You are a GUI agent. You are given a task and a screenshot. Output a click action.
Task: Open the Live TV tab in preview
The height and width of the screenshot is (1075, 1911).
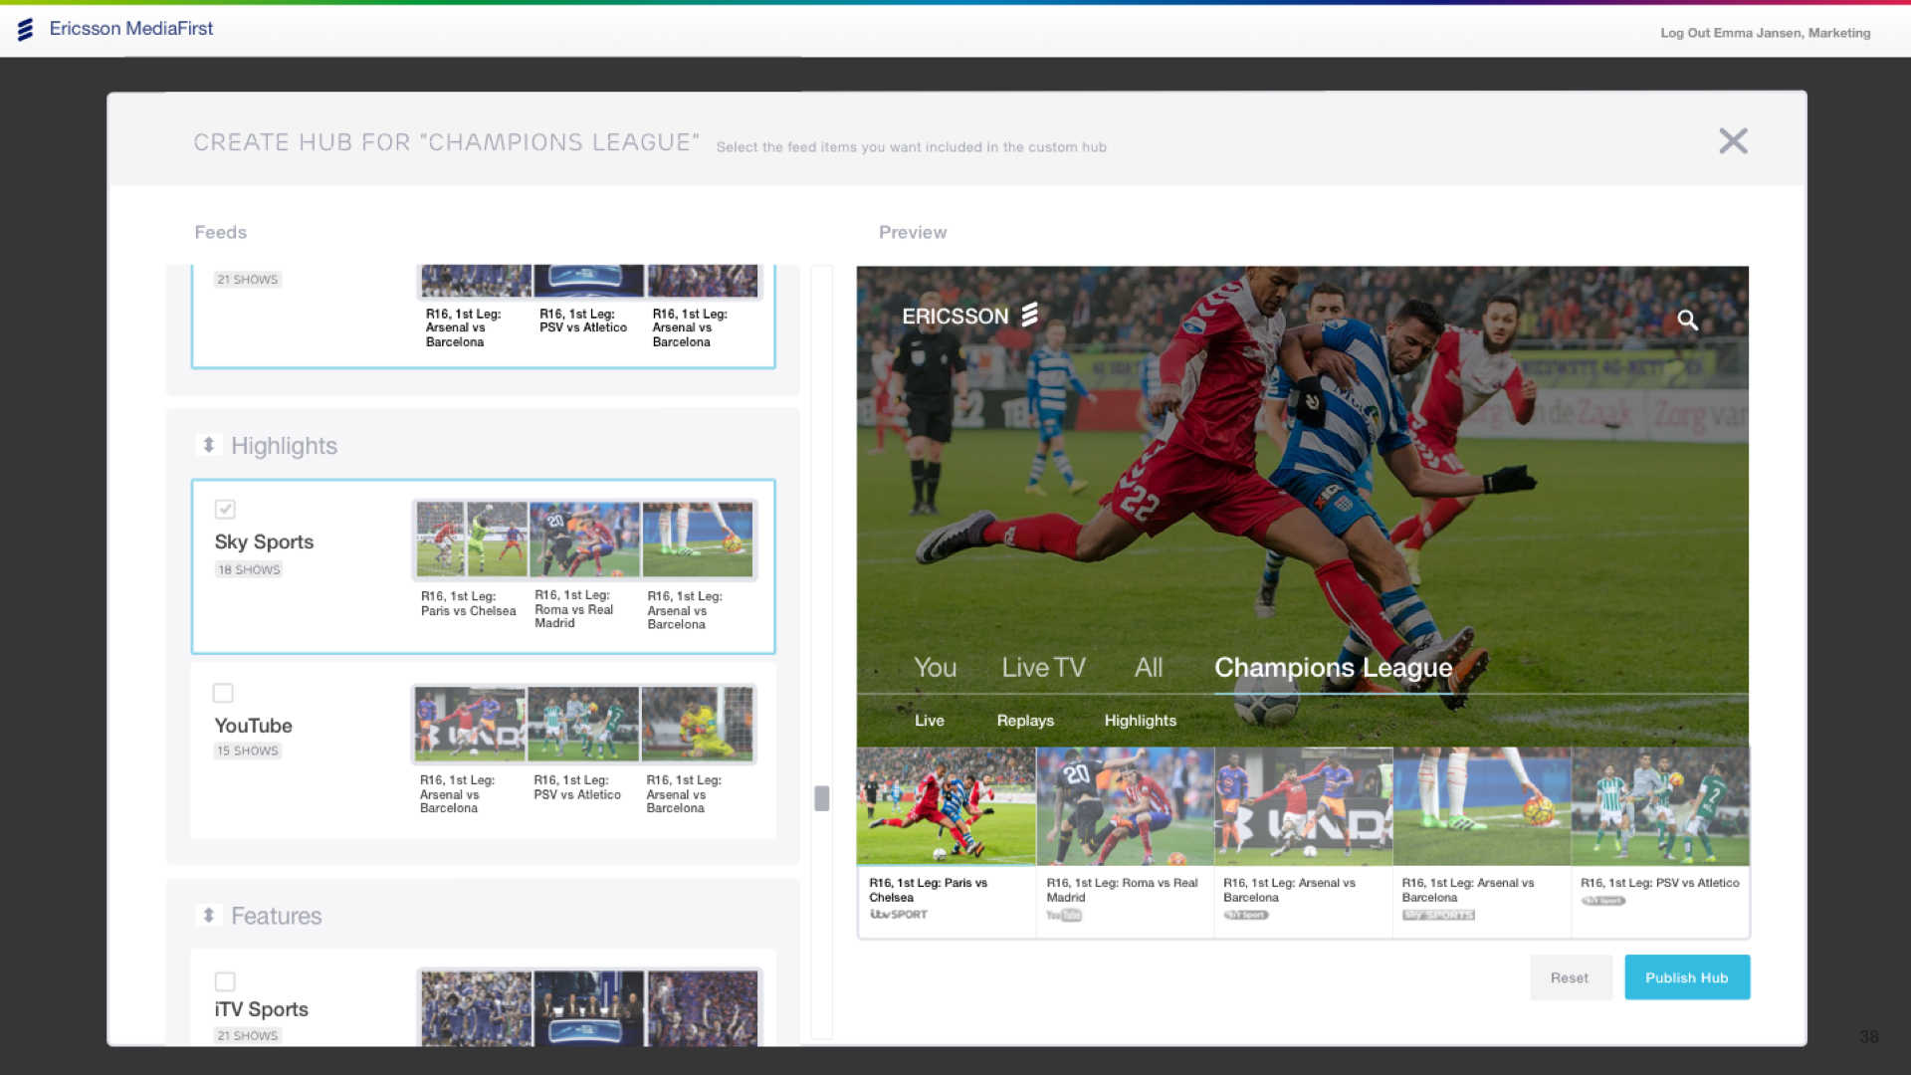click(1043, 667)
